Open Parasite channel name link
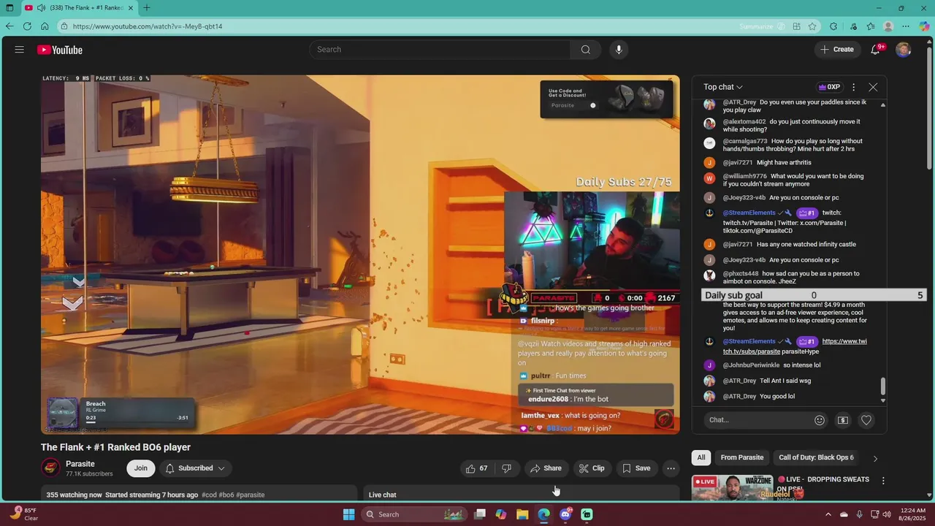 [x=80, y=464]
